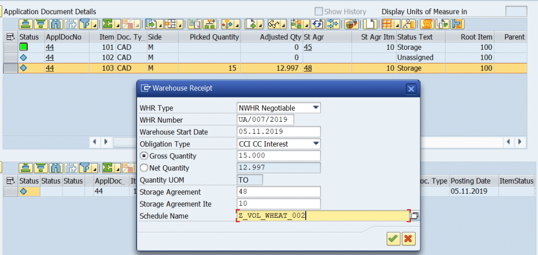
Task: Open the WHR Type dropdown
Action: click(316, 108)
